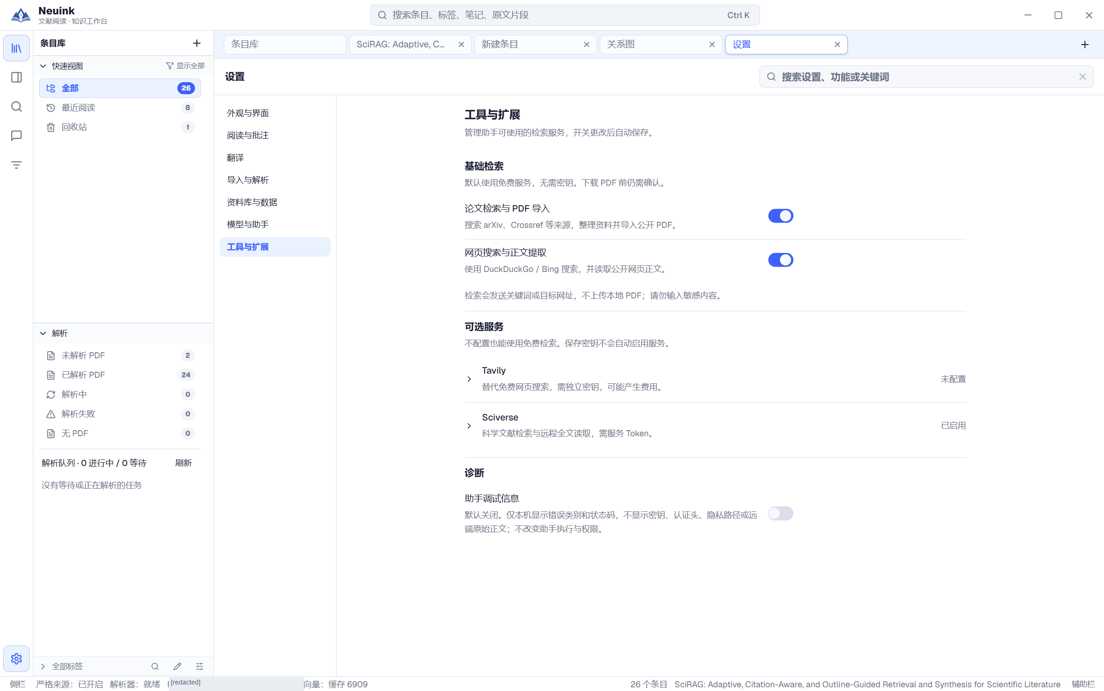
Task: Focus the 搜索设置 input field
Action: click(926, 77)
